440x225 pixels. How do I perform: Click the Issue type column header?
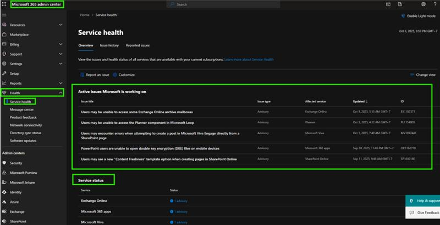tap(264, 102)
